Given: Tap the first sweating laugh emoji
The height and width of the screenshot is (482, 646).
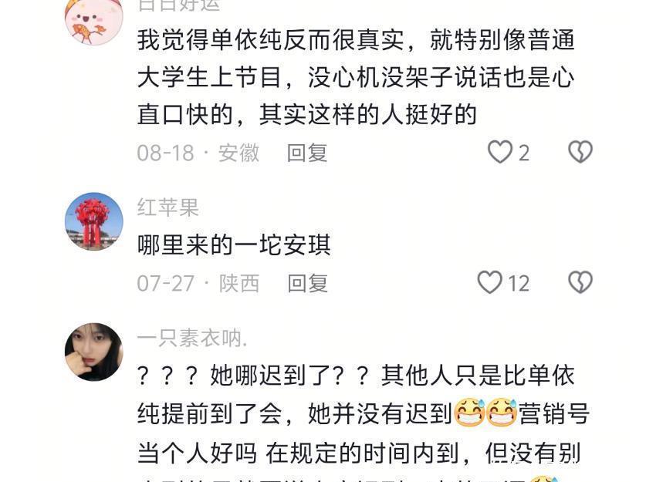Looking at the screenshot, I should point(468,413).
